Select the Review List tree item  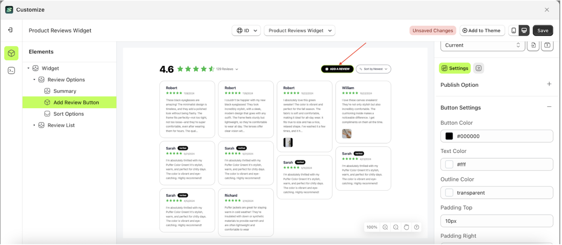pyautogui.click(x=70, y=125)
